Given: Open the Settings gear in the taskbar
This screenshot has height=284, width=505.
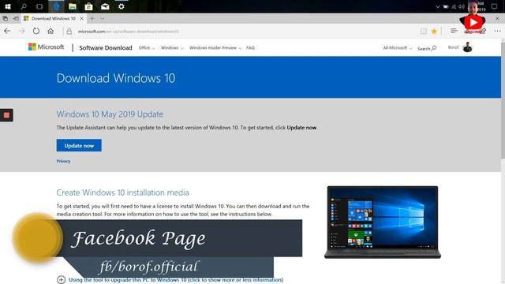Looking at the screenshot, I should coord(121,6).
